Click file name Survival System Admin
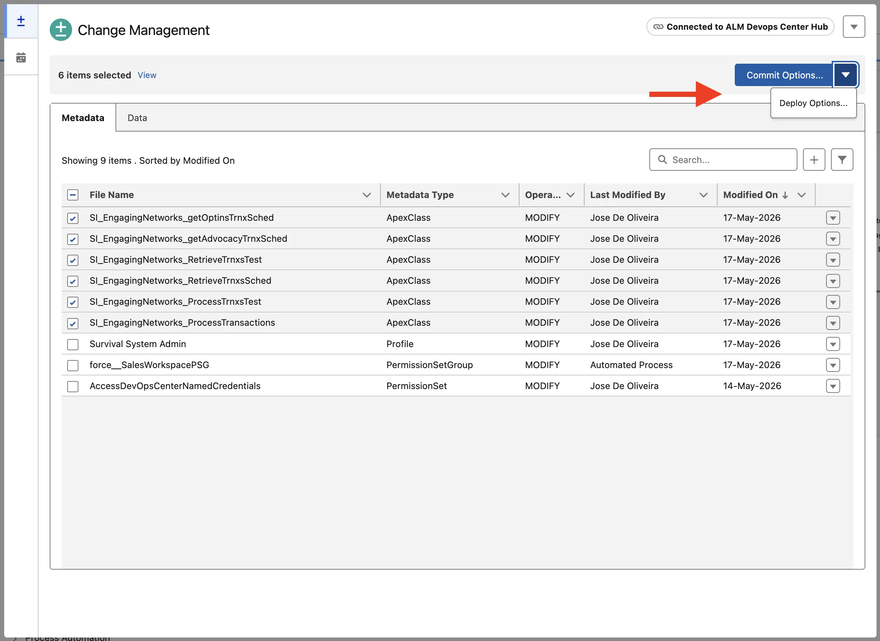The height and width of the screenshot is (641, 880). 138,344
